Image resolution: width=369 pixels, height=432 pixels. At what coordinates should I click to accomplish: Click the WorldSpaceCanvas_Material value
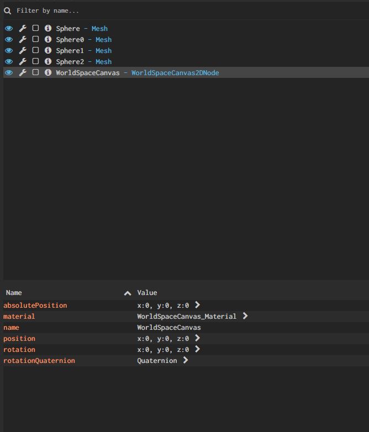(187, 317)
